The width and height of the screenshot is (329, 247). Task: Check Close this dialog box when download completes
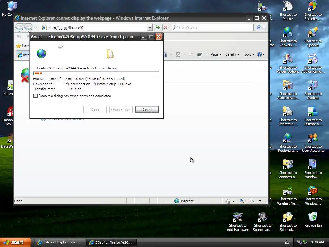(x=35, y=96)
